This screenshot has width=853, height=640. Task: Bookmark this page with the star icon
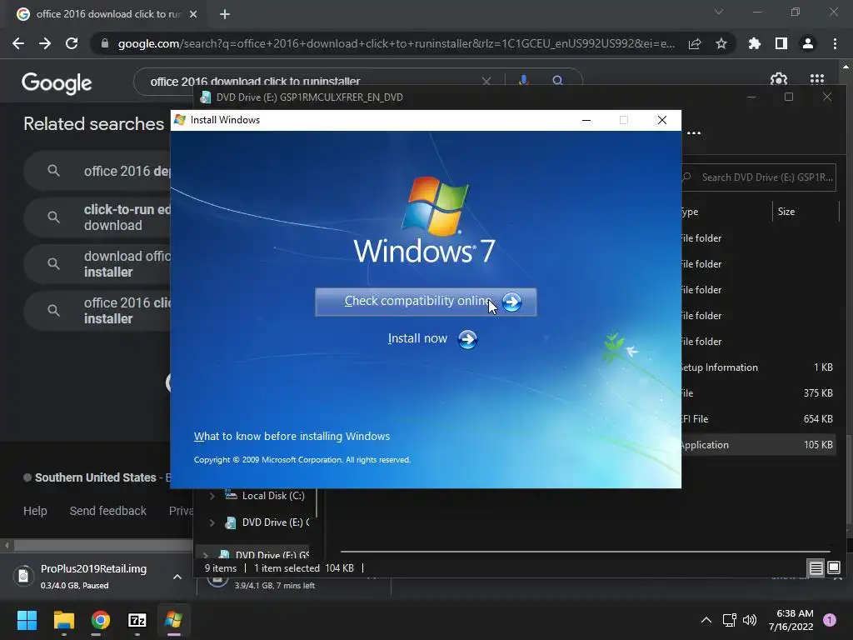(x=721, y=43)
